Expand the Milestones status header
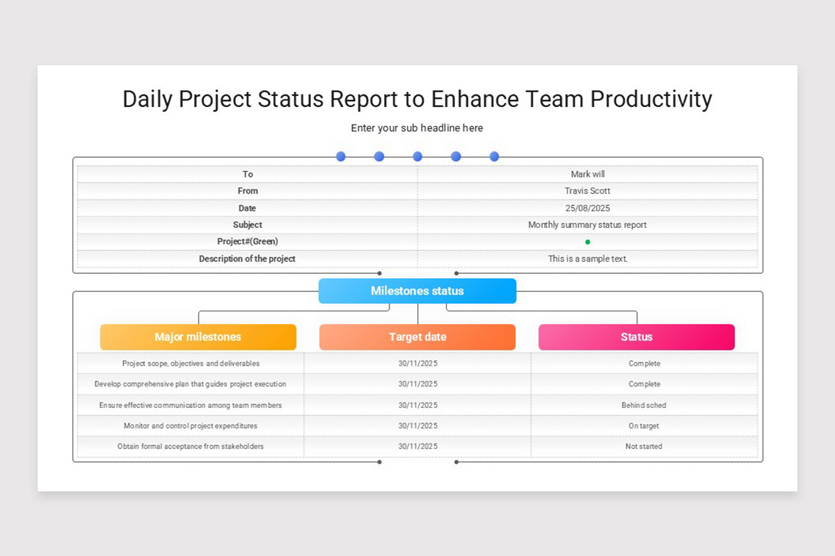The height and width of the screenshot is (556, 835). point(417,291)
